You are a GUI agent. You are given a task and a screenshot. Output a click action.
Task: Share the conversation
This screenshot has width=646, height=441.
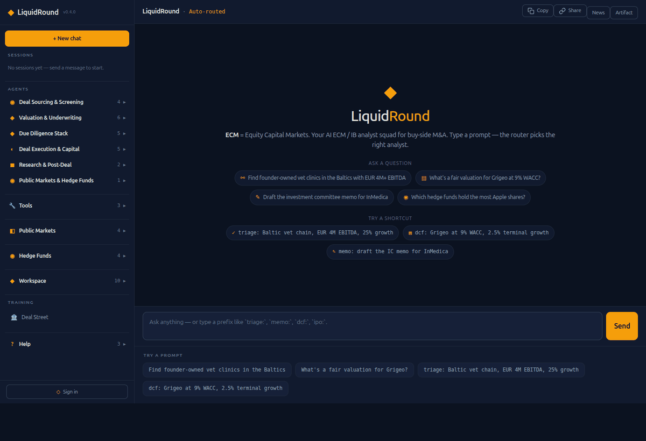click(x=570, y=11)
